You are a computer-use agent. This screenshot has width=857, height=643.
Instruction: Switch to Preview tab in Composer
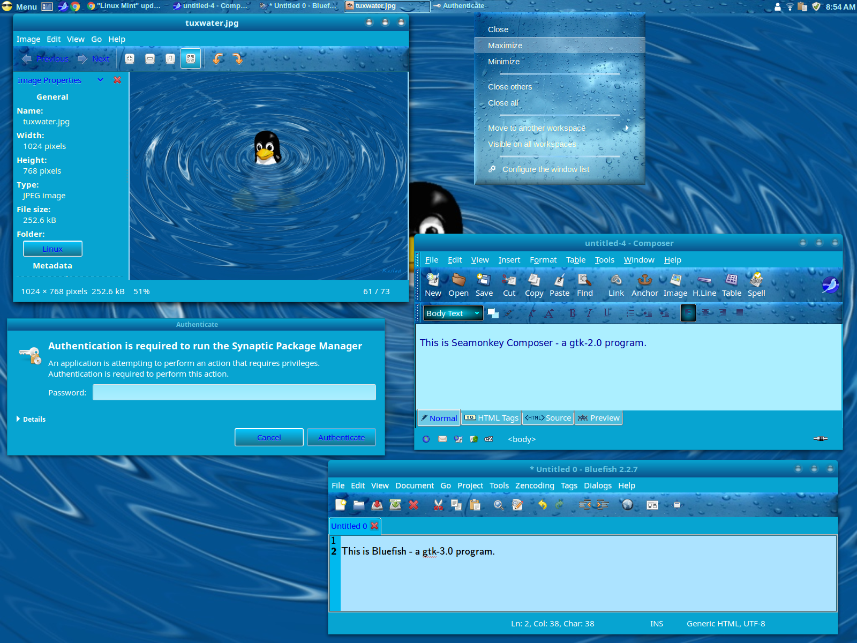tap(598, 418)
